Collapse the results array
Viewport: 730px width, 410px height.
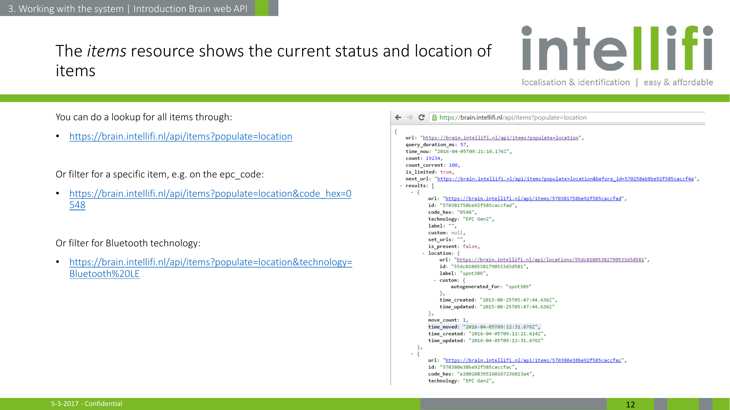(x=401, y=186)
